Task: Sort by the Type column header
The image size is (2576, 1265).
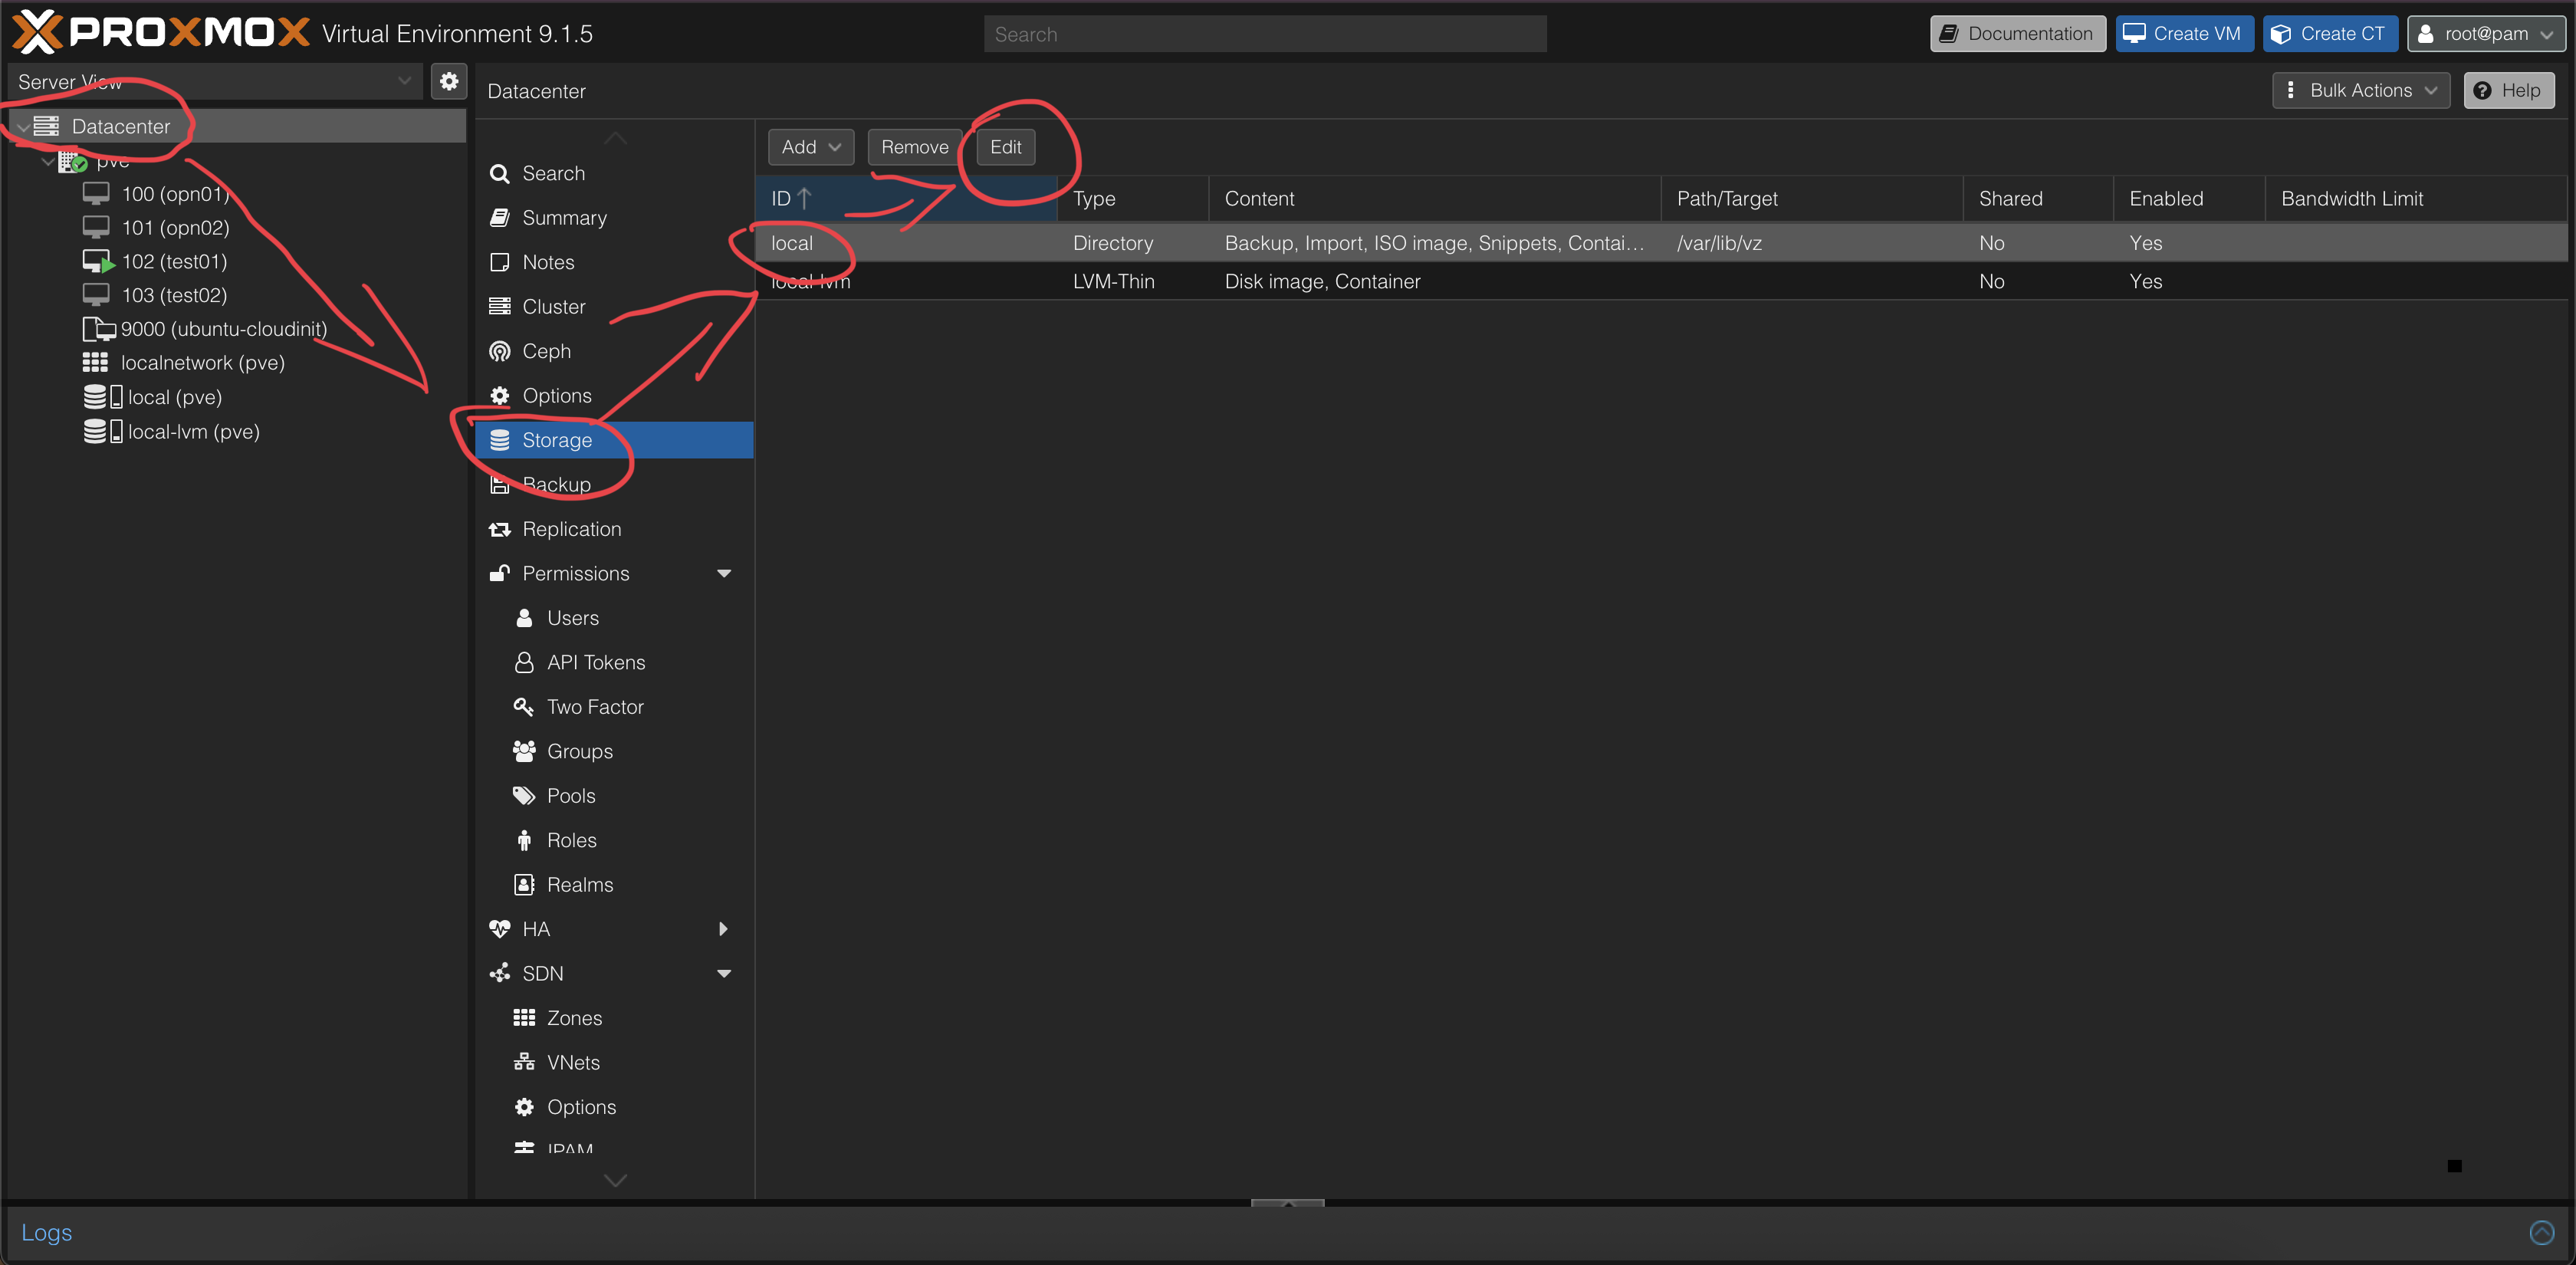Action: pyautogui.click(x=1133, y=199)
